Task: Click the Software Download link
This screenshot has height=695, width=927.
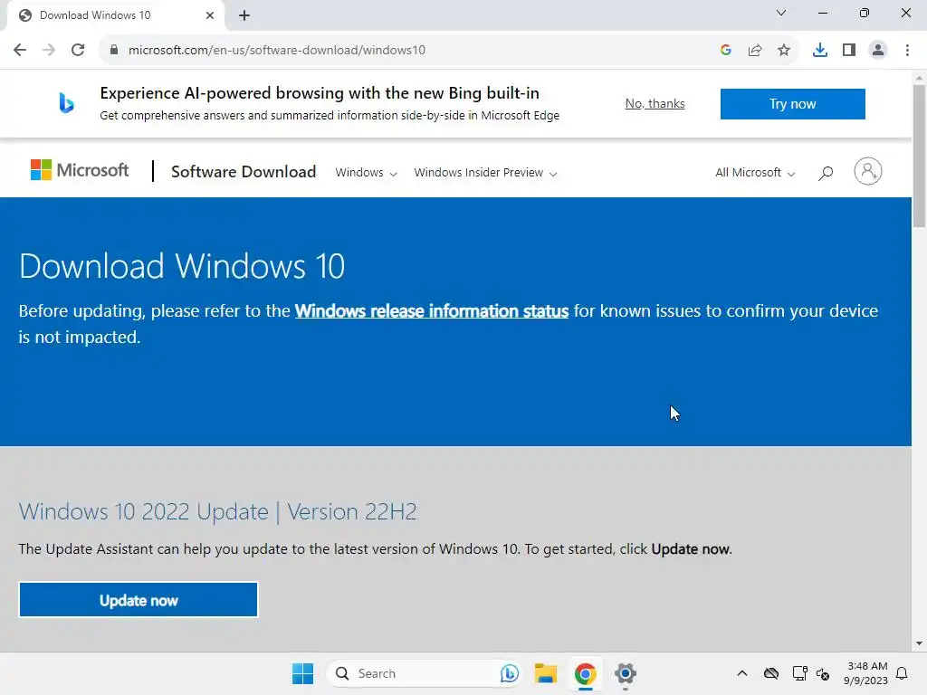Action: (x=244, y=171)
